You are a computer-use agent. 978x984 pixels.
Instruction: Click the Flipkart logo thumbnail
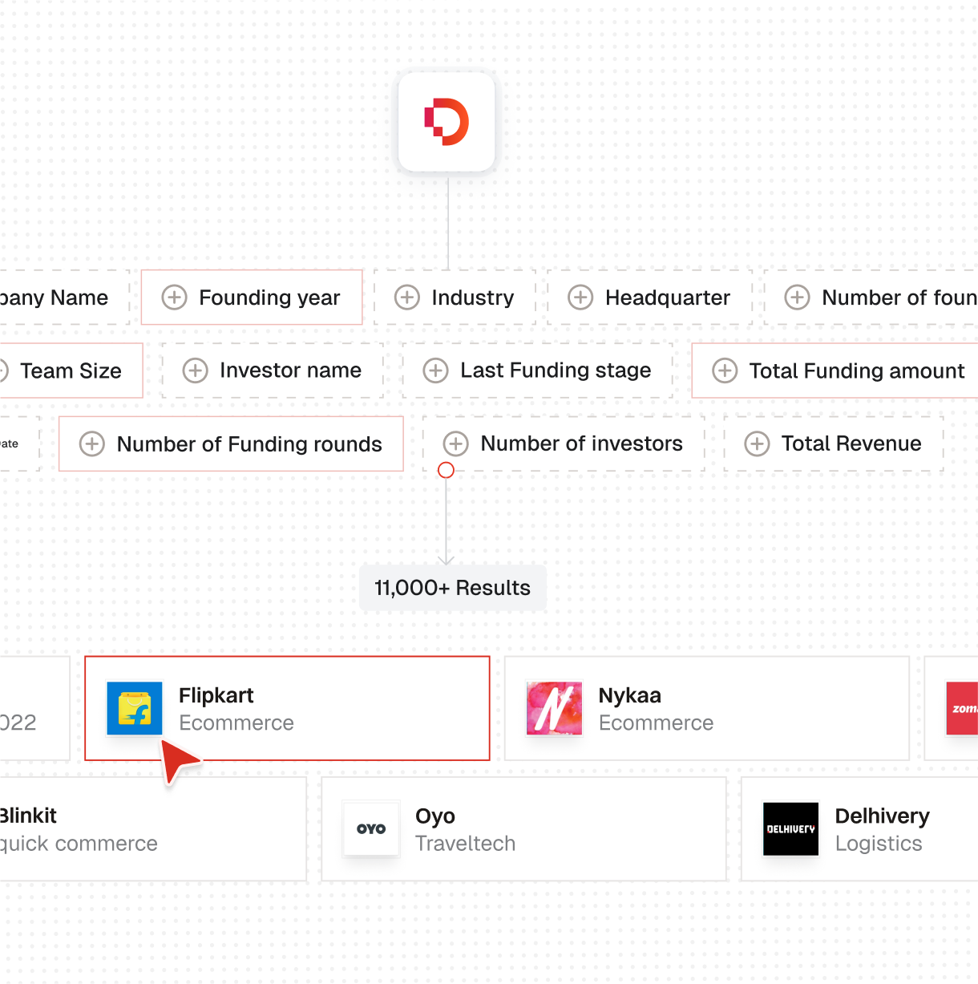click(x=135, y=709)
